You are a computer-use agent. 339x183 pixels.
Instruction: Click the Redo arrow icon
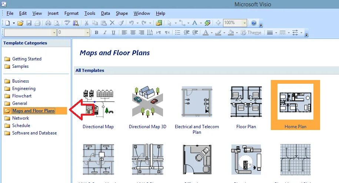pos(144,23)
